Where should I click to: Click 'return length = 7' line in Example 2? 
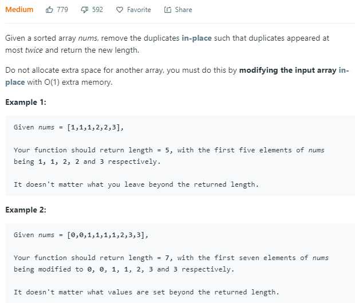click(x=171, y=258)
